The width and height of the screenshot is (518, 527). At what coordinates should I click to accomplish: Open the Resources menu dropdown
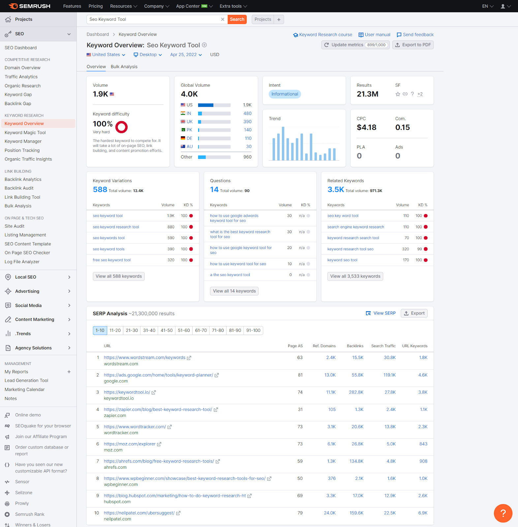pyautogui.click(x=124, y=6)
